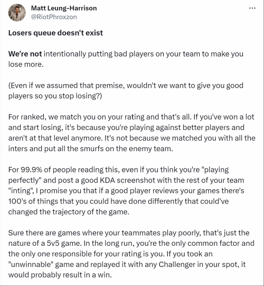Click the words 'lose more.' in the second paragraph
Screen dimensions: 264x286
point(26,64)
